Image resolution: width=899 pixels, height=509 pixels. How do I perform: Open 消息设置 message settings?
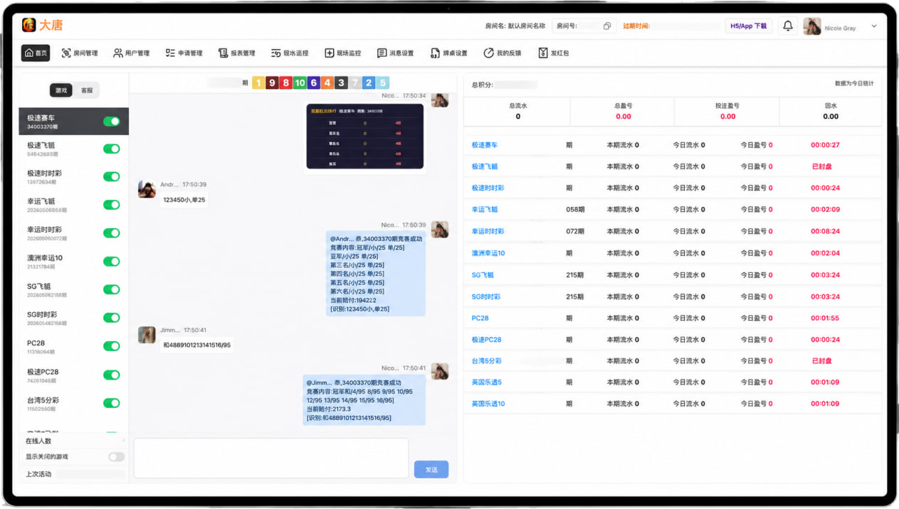[x=396, y=53]
